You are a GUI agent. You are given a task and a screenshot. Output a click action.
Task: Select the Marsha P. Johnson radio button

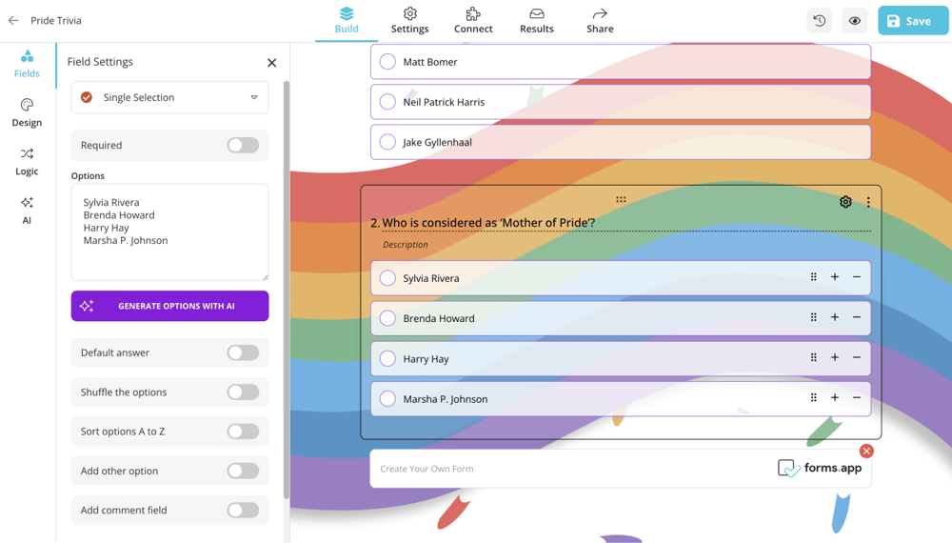click(387, 399)
